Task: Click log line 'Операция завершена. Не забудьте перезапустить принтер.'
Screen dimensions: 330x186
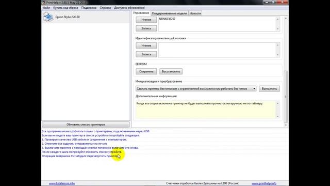Action: pos(80,156)
